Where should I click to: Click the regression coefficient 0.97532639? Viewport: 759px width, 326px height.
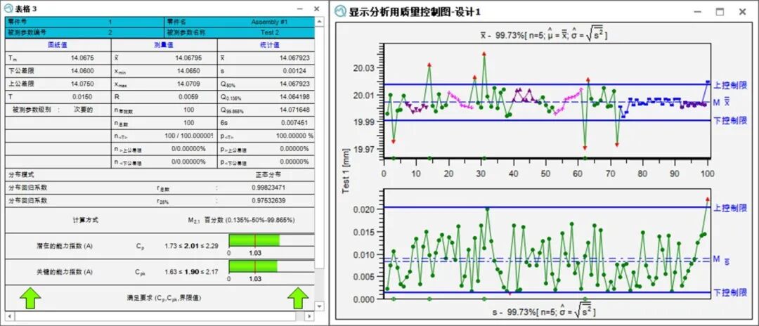pos(268,201)
